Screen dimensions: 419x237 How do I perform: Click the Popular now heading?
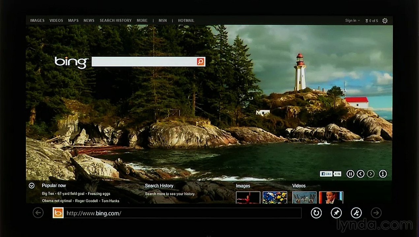pos(54,186)
